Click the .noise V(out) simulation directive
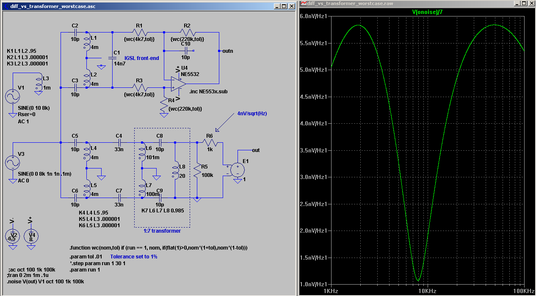Image resolution: width=536 pixels, height=296 pixels. [x=46, y=281]
